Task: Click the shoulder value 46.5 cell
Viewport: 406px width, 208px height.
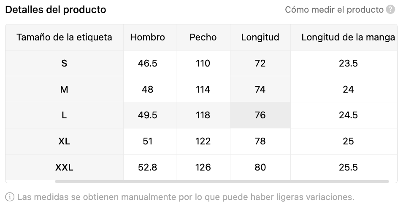Action: click(147, 64)
